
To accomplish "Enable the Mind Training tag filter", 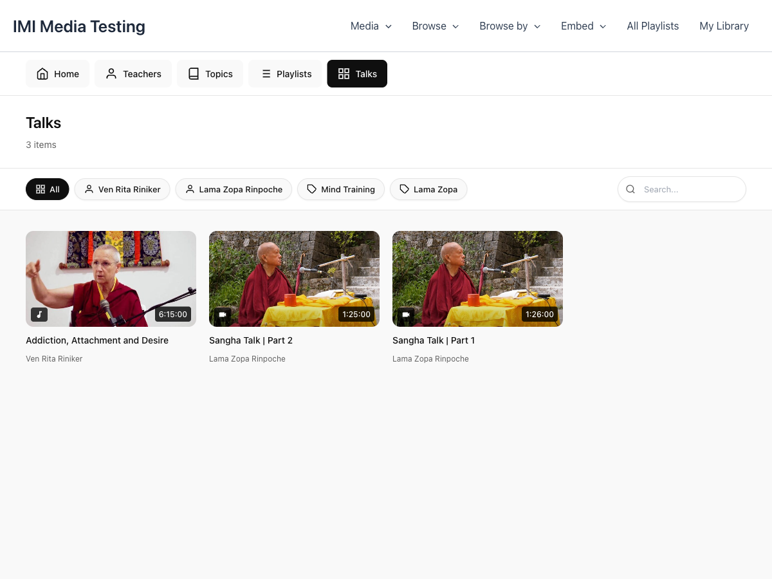I will point(340,189).
